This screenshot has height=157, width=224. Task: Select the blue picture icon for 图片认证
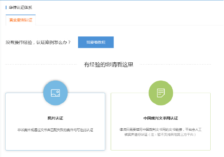click(55, 93)
